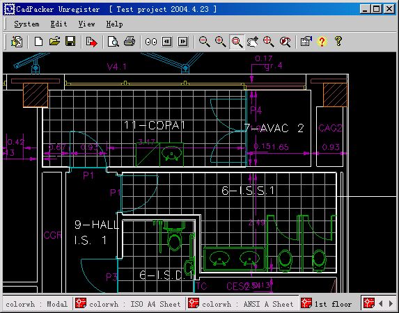Viewport: 399px width, 313px height.
Task: Go to previous page toolbar button
Action: pyautogui.click(x=166, y=42)
